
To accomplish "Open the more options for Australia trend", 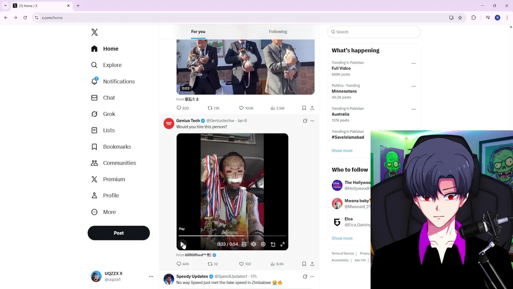I will (x=414, y=109).
